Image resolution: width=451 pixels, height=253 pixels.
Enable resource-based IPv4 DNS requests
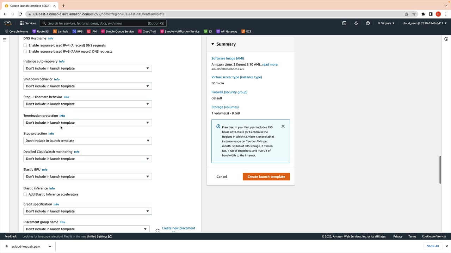point(25,45)
